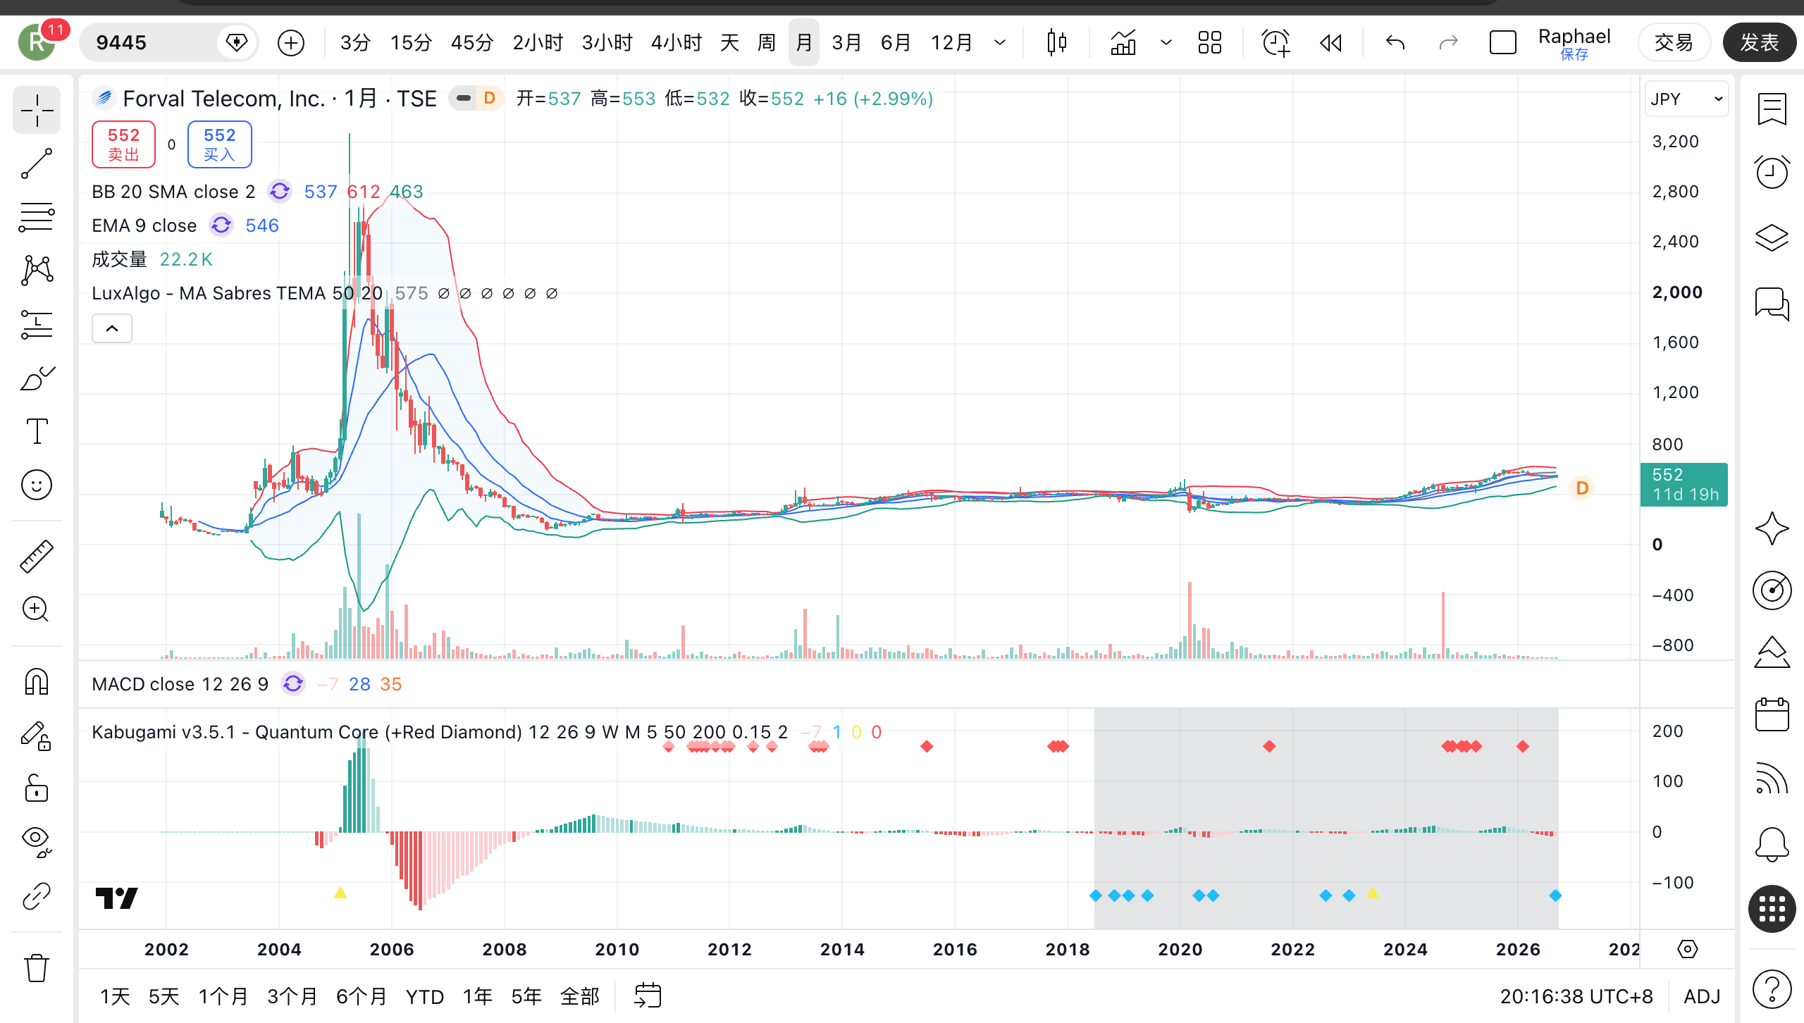Screen dimensions: 1804x1023
Task: Click the 发表 publish button
Action: [x=1760, y=43]
